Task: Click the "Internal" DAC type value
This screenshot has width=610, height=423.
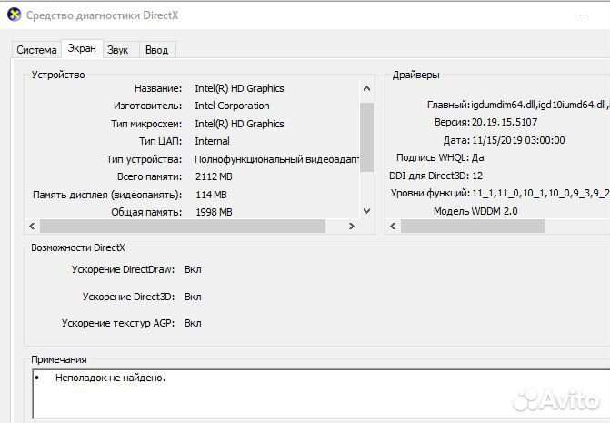Action: point(212,141)
